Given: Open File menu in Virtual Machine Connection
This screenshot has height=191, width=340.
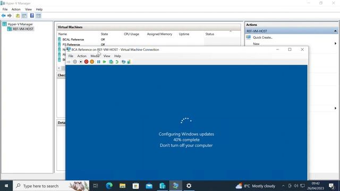Looking at the screenshot, I should (71, 56).
